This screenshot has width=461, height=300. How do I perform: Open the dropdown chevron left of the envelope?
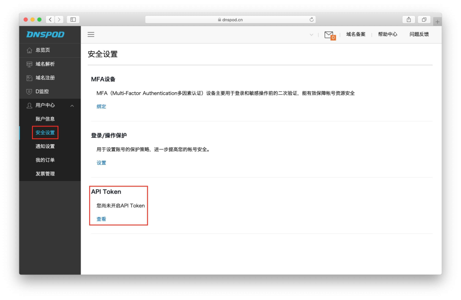(312, 34)
